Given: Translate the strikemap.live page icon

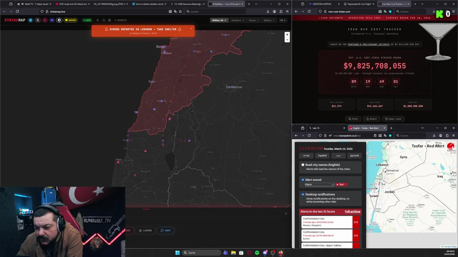Looking at the screenshot, I should pyautogui.click(x=175, y=11).
